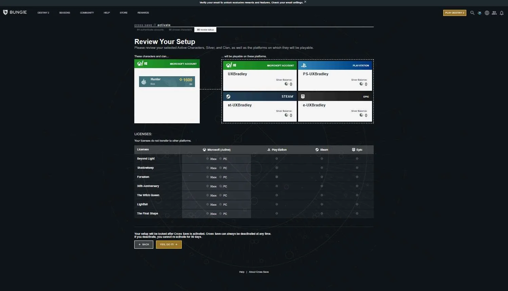Confirm with the Yes, Do It! button
Viewport: 508px width, 291px height.
pos(169,244)
